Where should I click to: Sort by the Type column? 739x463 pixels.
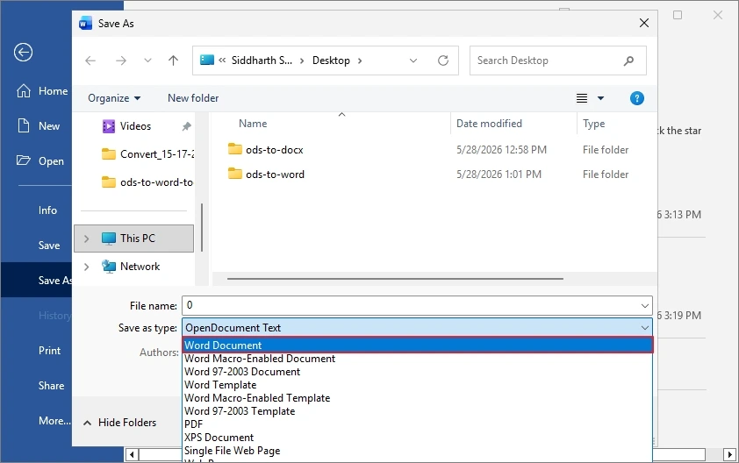(593, 124)
